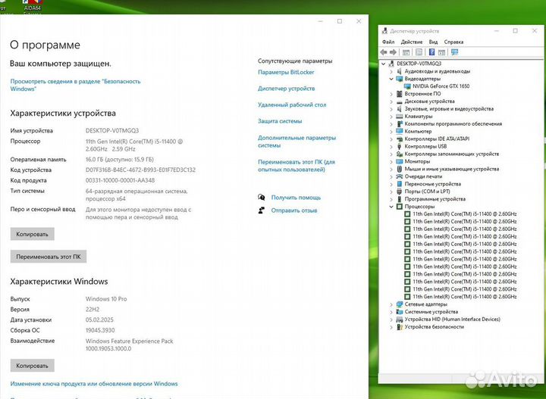This screenshot has width=546, height=399.
Task: Click the Отправить отзыв link text
Action: 294,210
